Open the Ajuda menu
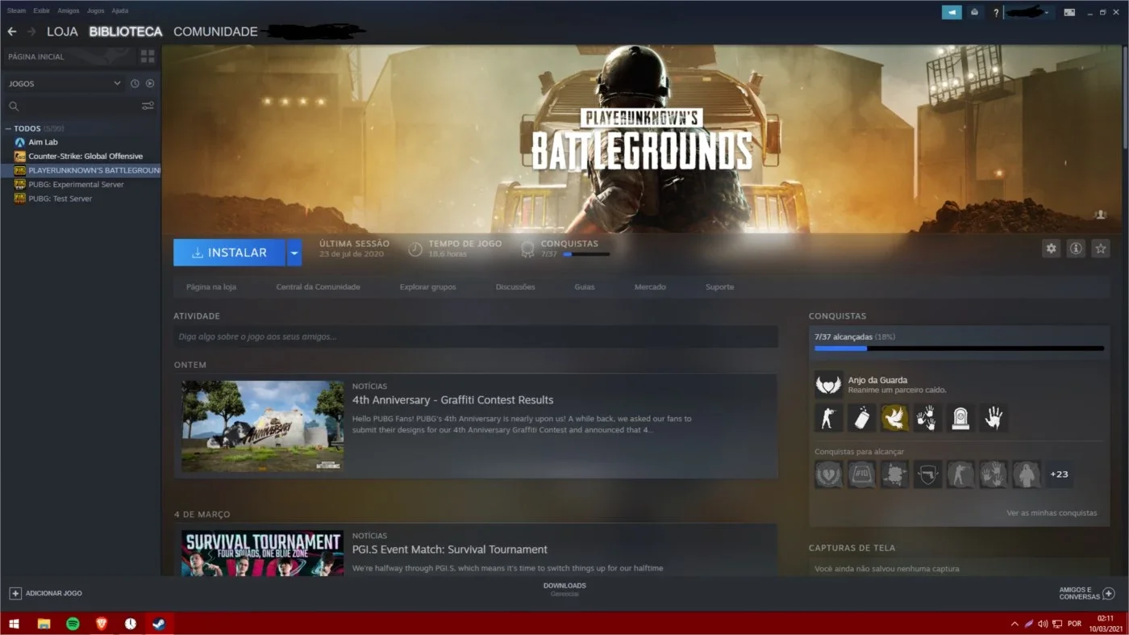The height and width of the screenshot is (635, 1129). click(x=119, y=10)
